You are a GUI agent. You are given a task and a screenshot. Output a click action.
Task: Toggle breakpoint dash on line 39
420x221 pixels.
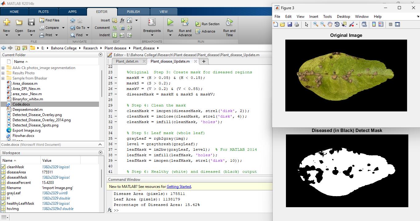[x=116, y=161]
